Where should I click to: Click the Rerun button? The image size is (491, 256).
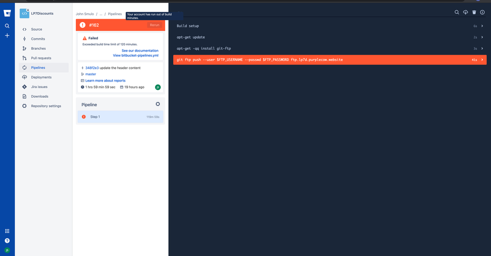click(154, 25)
